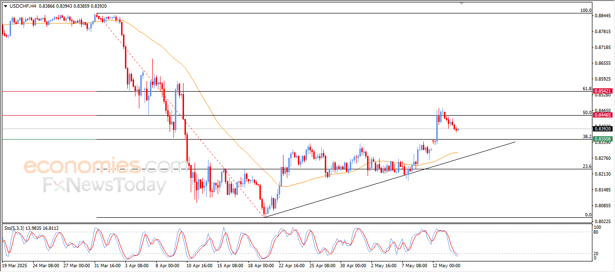The height and width of the screenshot is (272, 615).
Task: Click the 0.87815 price axis value
Action: (x=603, y=32)
